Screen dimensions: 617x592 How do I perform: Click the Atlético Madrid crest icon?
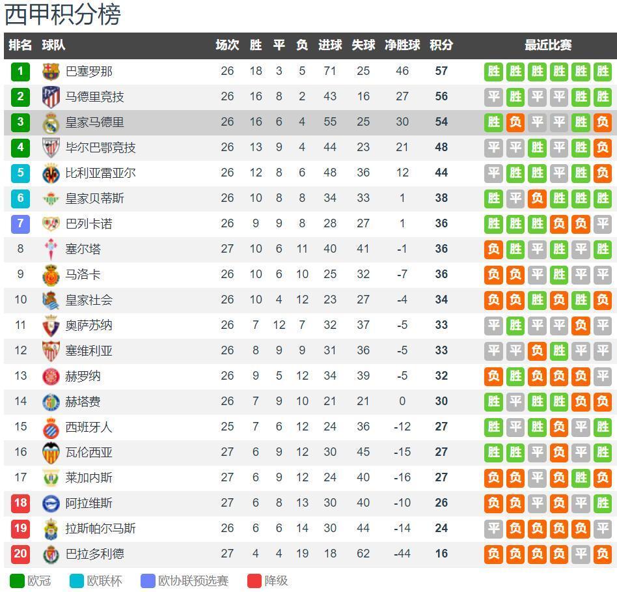(x=51, y=97)
